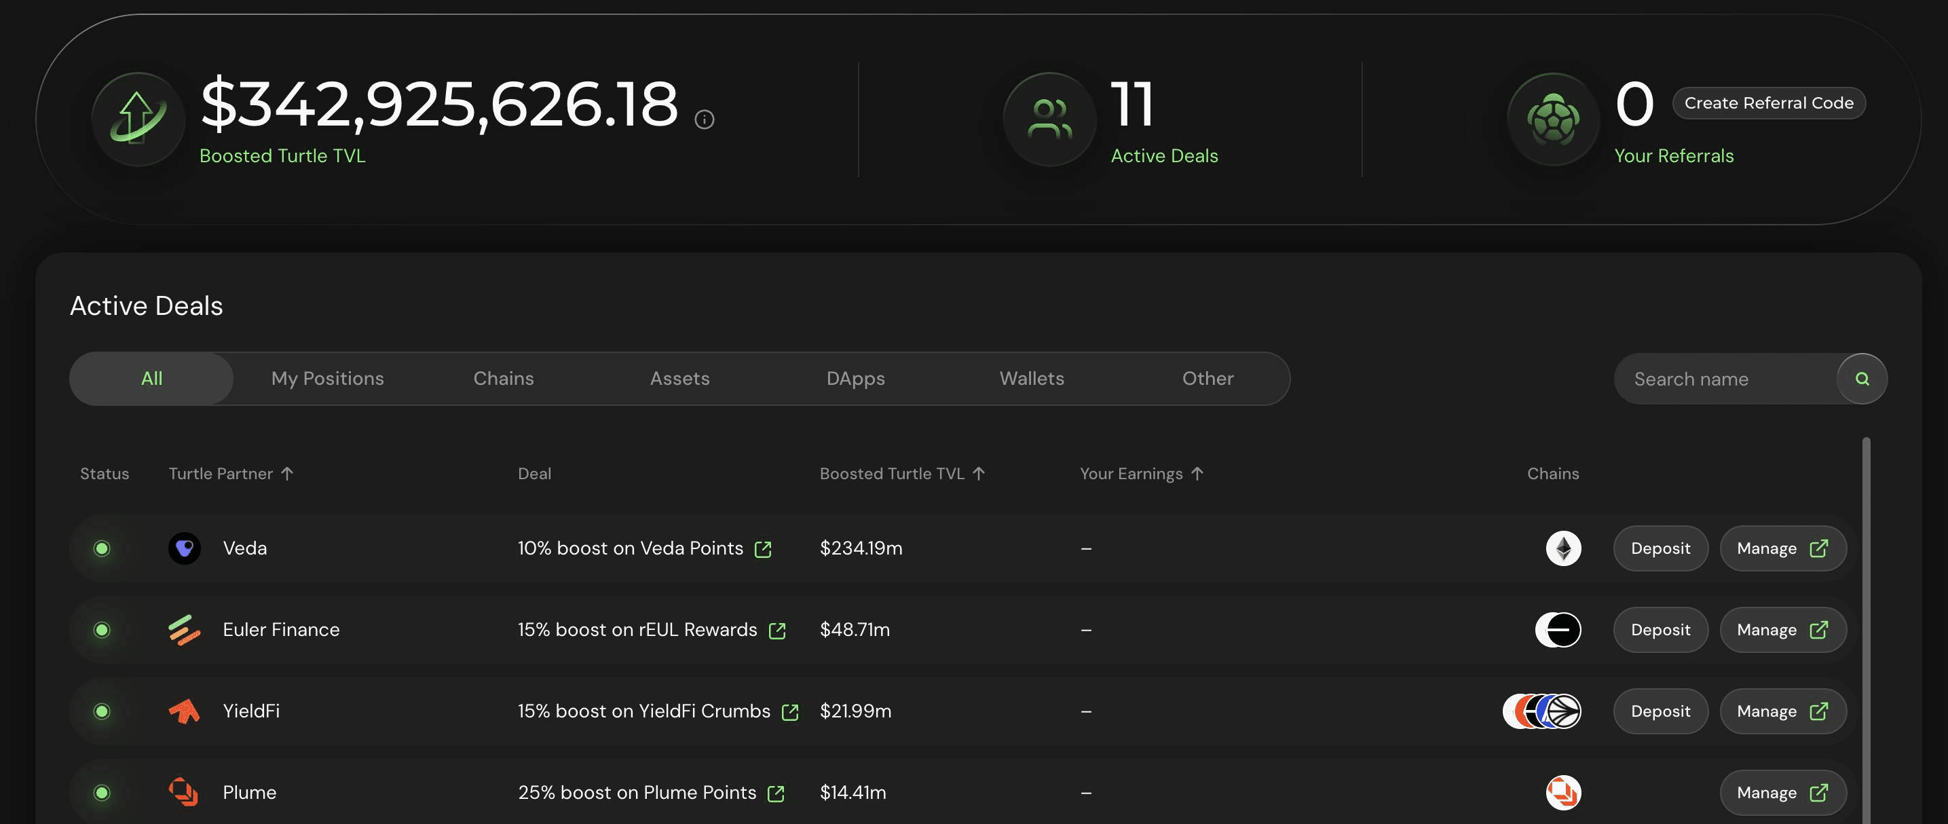1948x824 pixels.
Task: Open external link icon for Veda Points deal
Action: (x=763, y=549)
